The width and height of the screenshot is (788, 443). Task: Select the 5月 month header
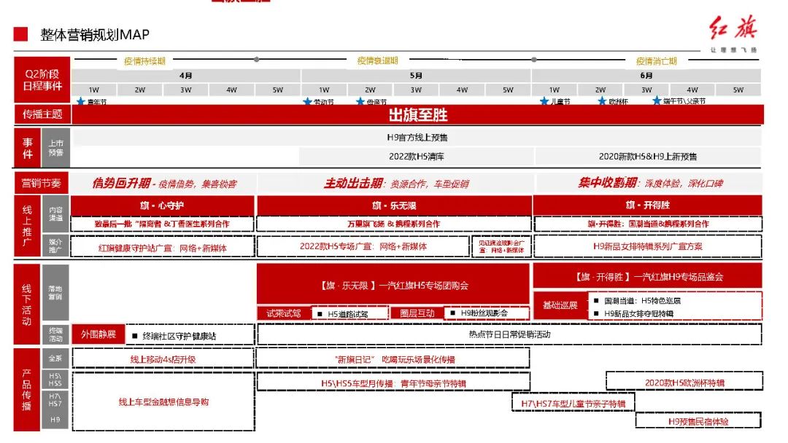pyautogui.click(x=416, y=75)
